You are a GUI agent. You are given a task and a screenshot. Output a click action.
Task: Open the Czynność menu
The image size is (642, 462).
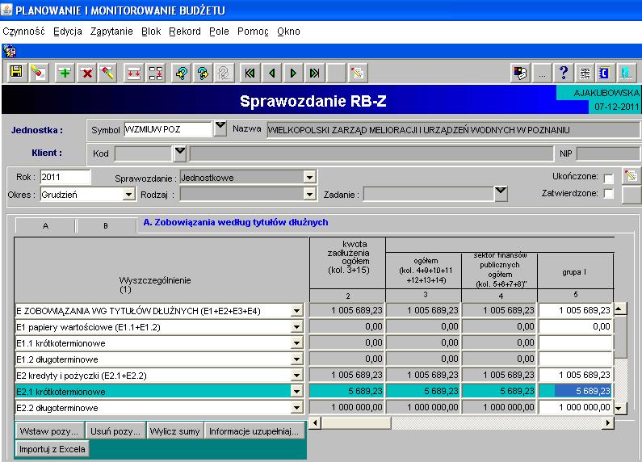coord(23,31)
